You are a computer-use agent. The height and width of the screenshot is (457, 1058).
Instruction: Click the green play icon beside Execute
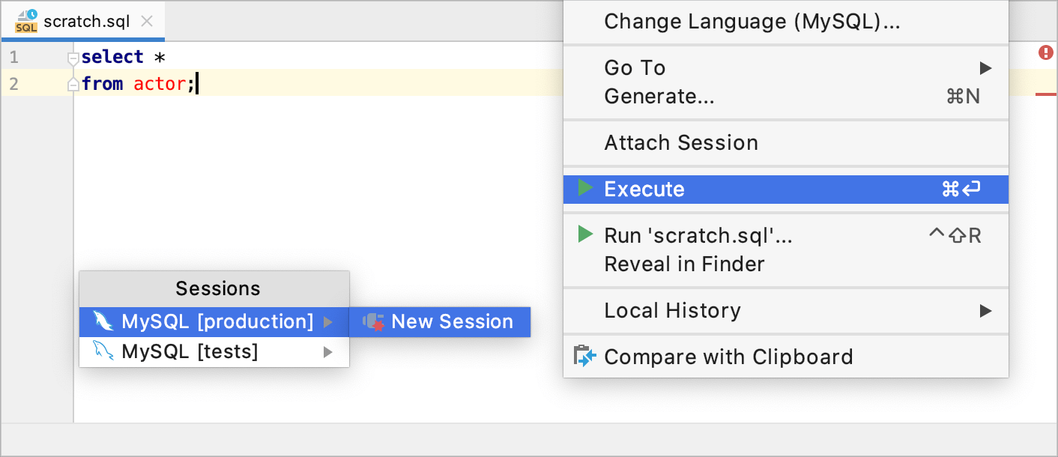(x=586, y=189)
